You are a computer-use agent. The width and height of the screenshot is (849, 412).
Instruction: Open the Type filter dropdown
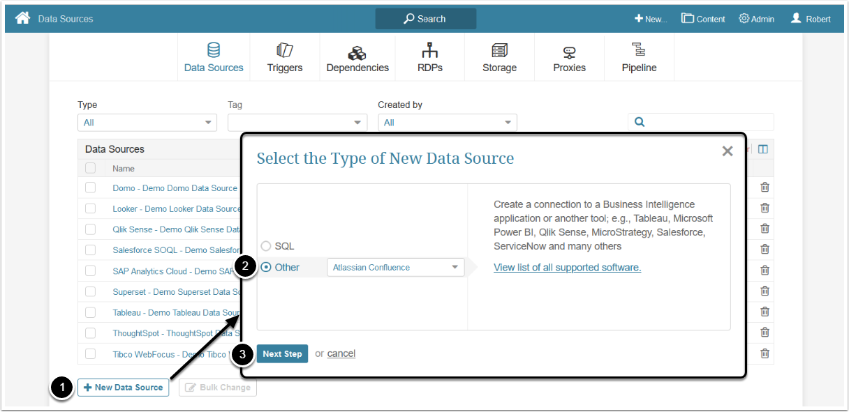pyautogui.click(x=147, y=123)
